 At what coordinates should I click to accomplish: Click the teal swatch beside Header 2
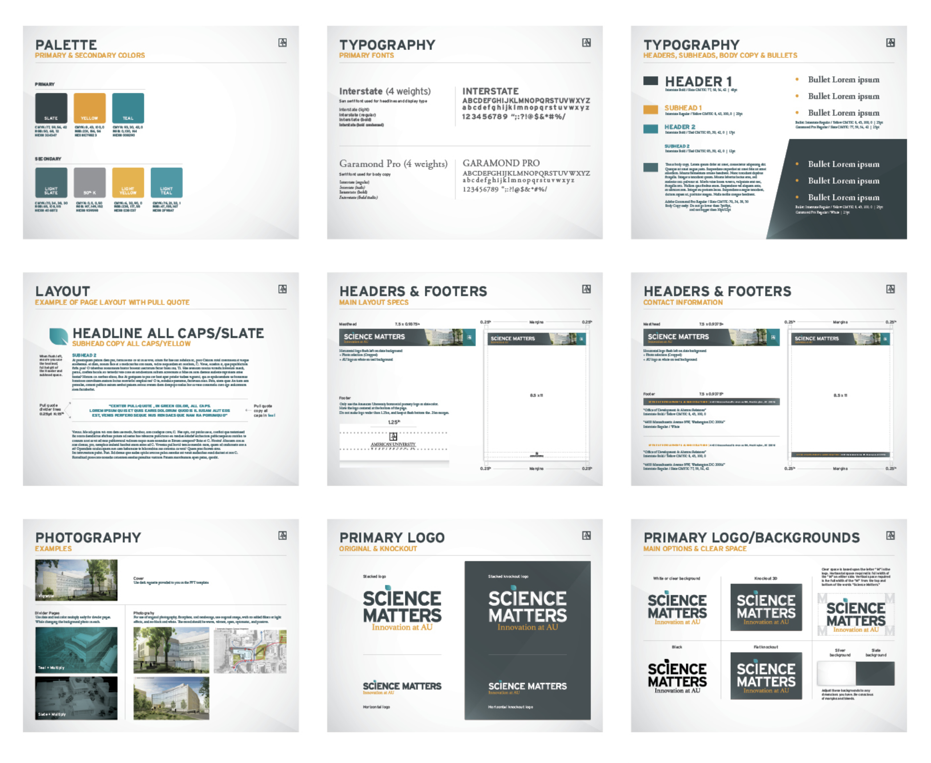pos(650,129)
